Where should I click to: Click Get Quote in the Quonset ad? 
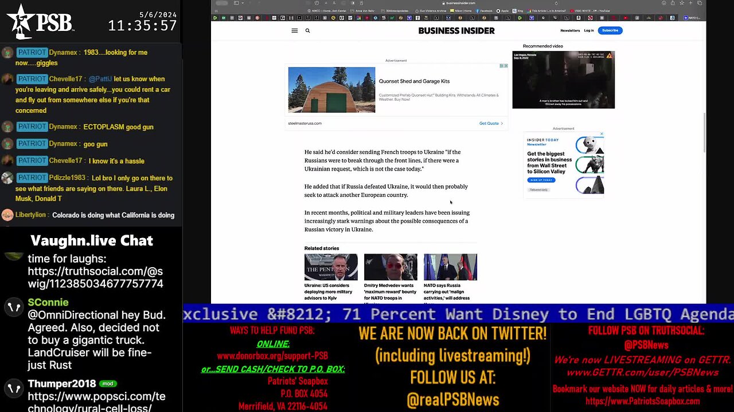click(x=491, y=123)
